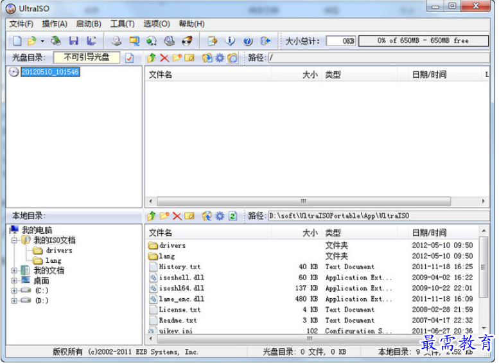Save the image with the floppy disk icon

pyautogui.click(x=74, y=40)
